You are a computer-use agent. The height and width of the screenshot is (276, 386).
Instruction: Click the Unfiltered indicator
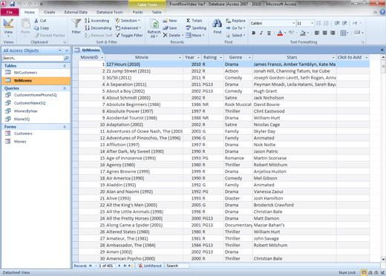150,266
